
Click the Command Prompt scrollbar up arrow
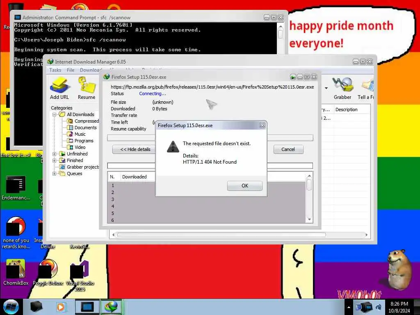[x=281, y=26]
